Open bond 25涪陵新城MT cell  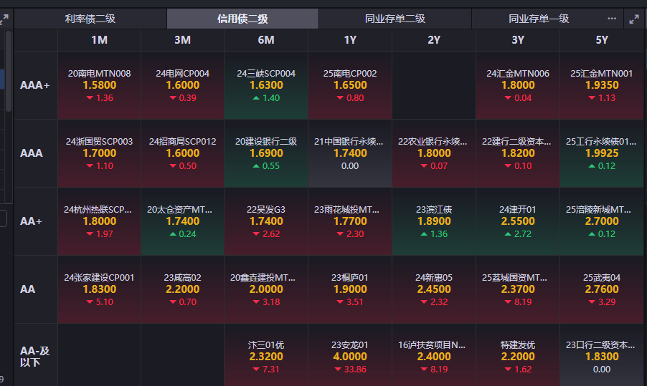click(x=602, y=221)
